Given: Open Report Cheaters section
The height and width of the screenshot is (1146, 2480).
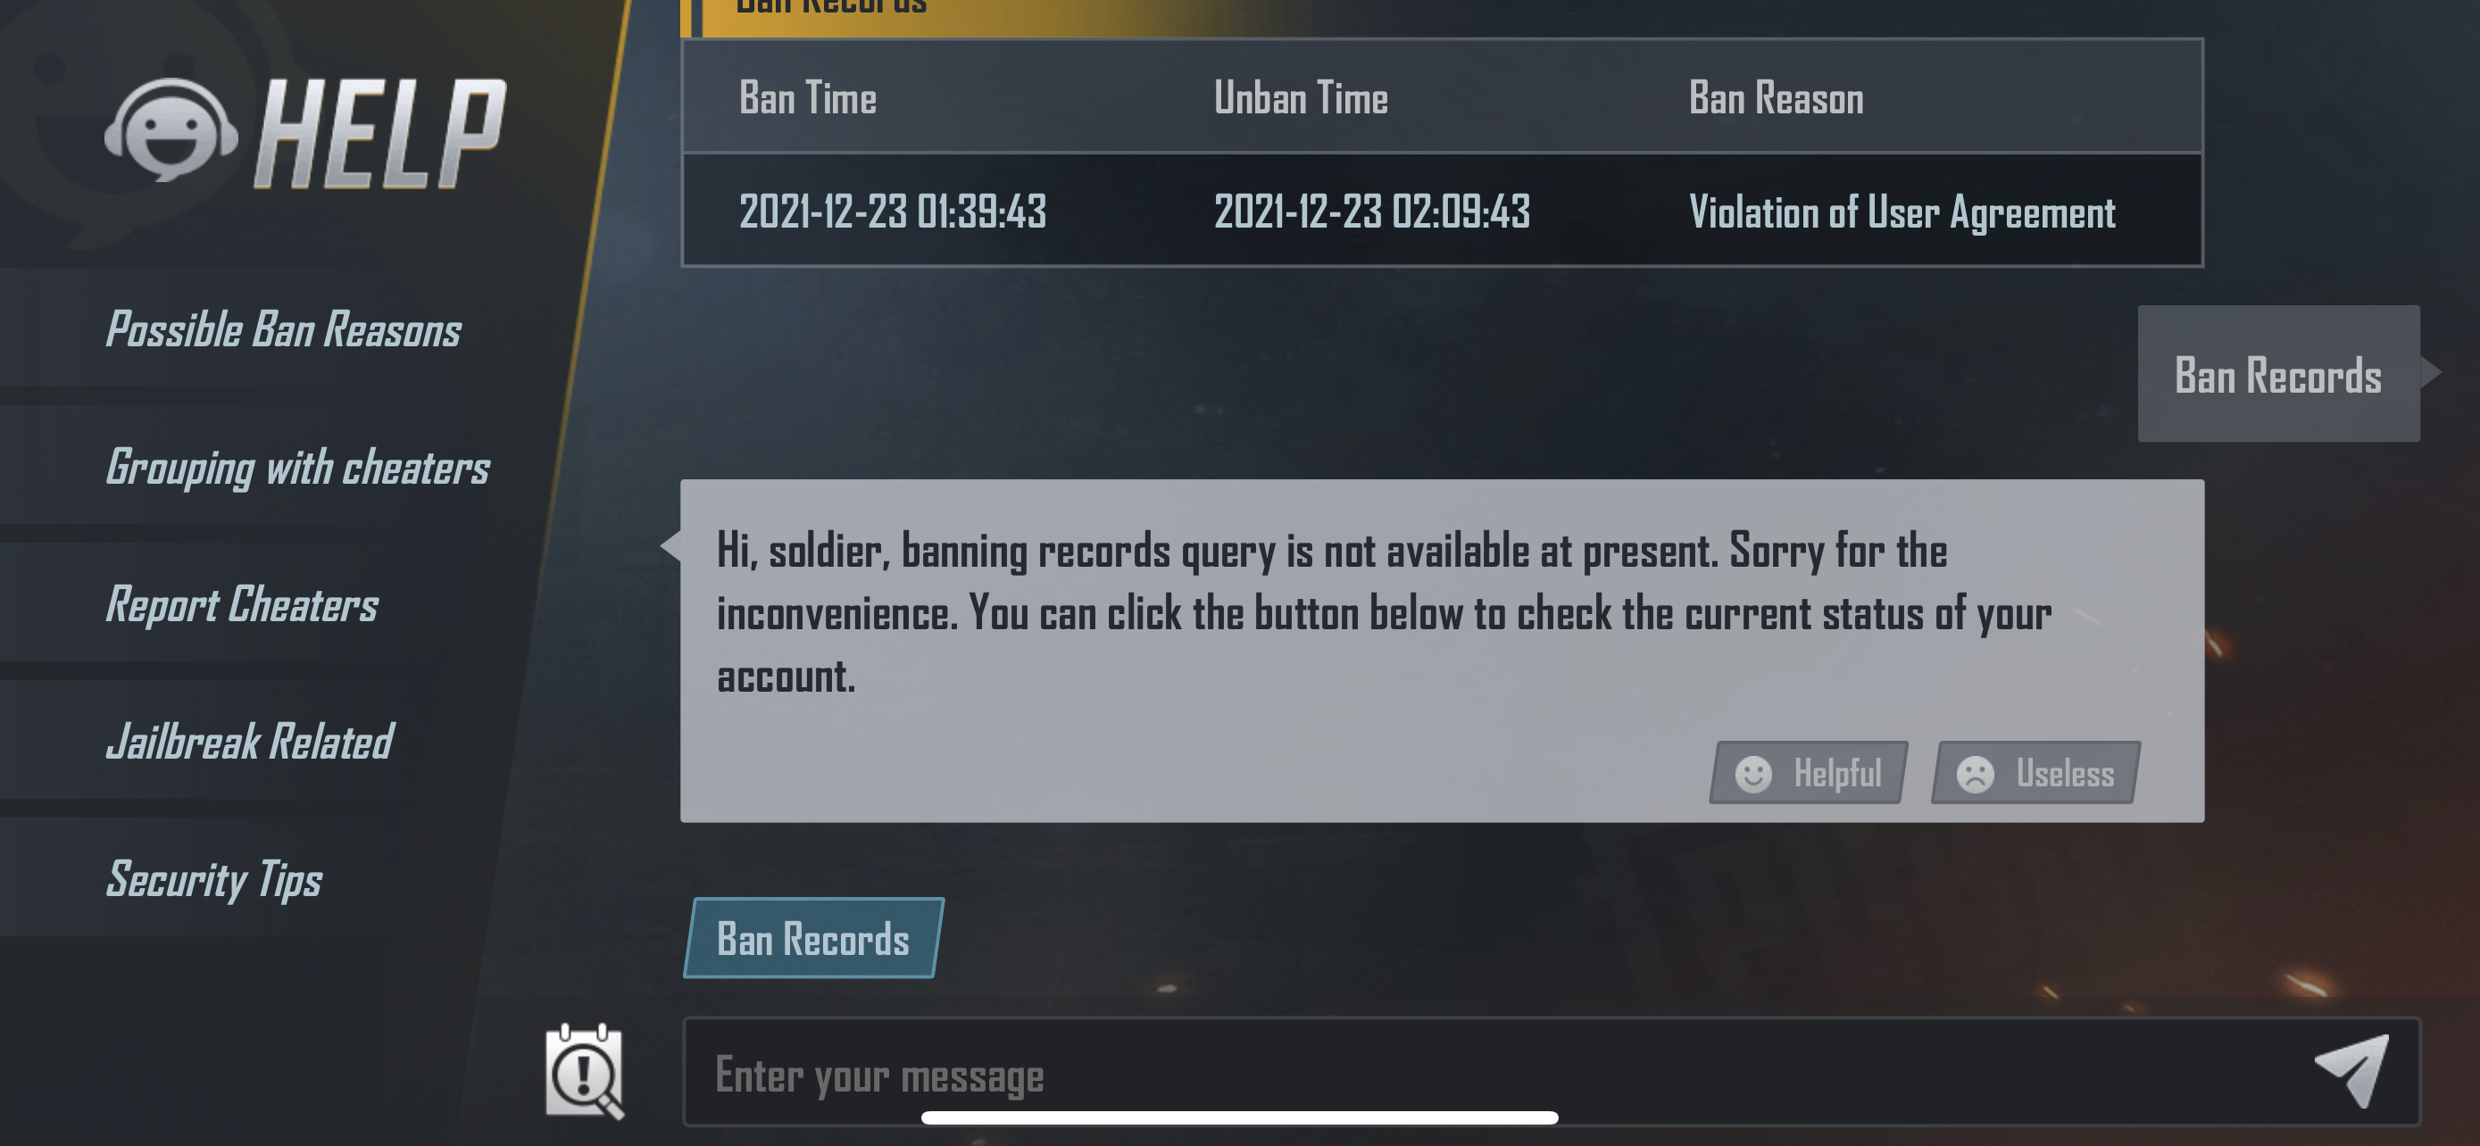Looking at the screenshot, I should point(242,605).
